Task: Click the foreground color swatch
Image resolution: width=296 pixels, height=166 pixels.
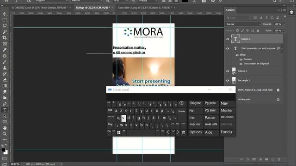Action: point(3,150)
